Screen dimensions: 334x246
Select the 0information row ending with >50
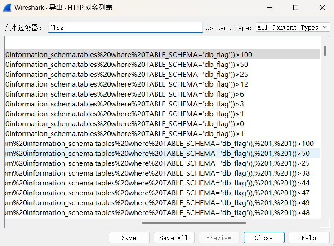pyautogui.click(x=162, y=65)
